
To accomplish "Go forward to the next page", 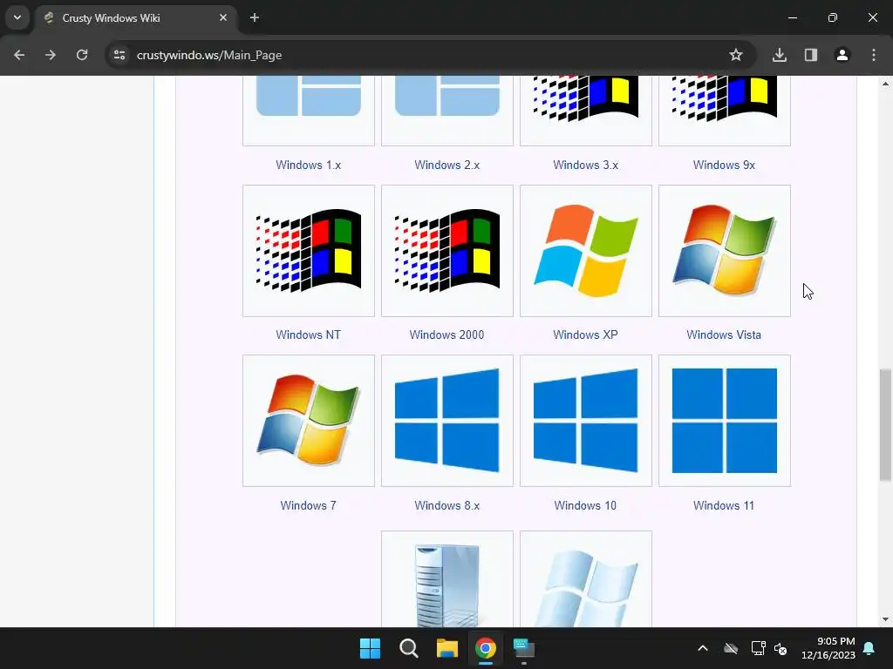I will click(x=51, y=55).
